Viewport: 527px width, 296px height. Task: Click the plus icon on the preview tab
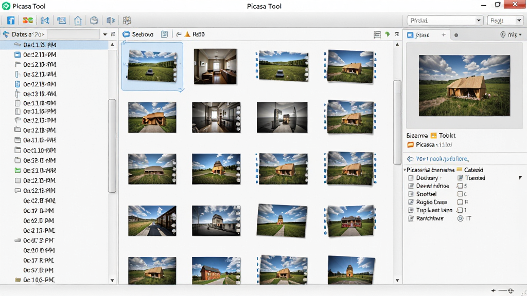(x=444, y=34)
